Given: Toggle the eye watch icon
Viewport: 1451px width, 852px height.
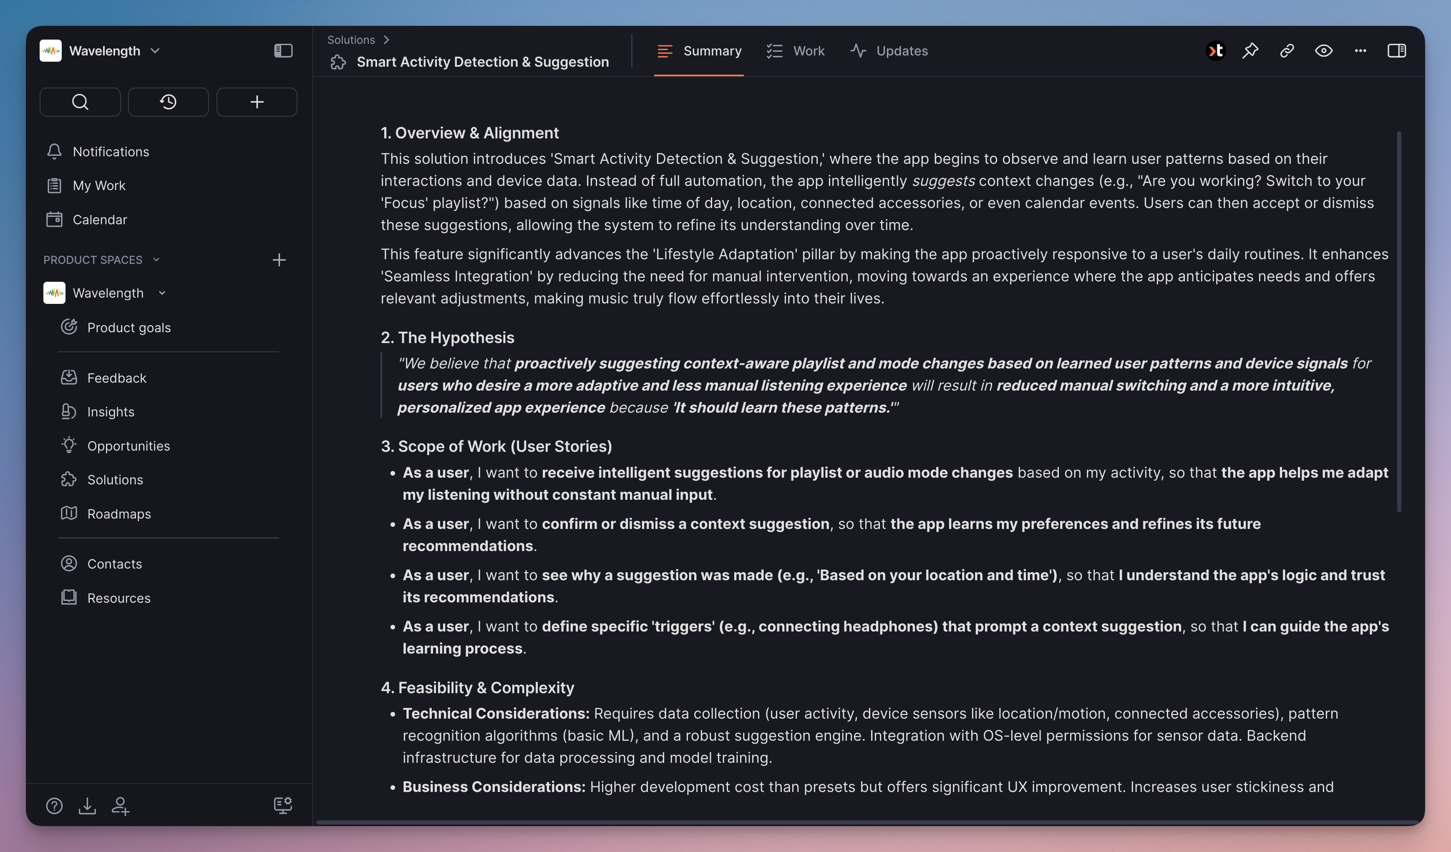Looking at the screenshot, I should click(x=1324, y=50).
